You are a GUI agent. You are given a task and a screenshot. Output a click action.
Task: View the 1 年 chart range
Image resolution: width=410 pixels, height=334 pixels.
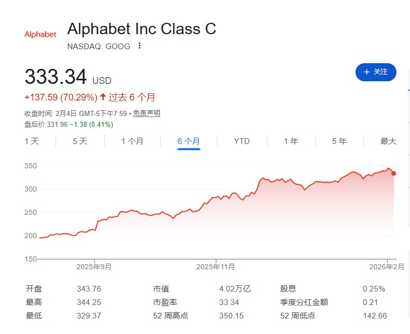pos(291,141)
